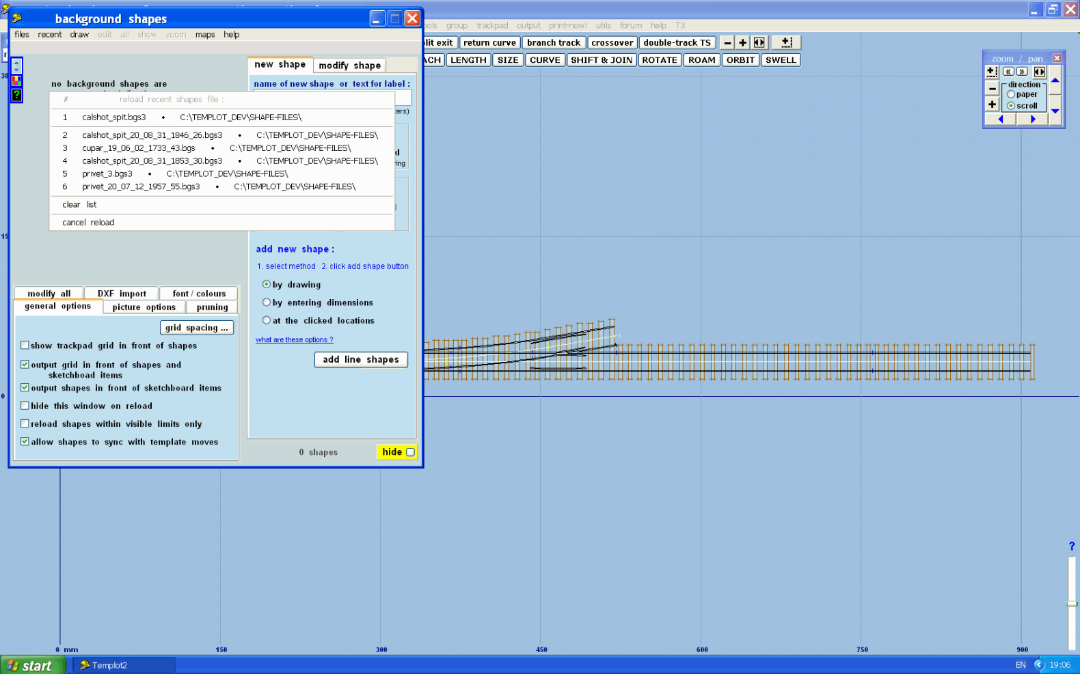Click the size stepper arrows in background shapes
This screenshot has width=1080, height=674.
coord(16,66)
